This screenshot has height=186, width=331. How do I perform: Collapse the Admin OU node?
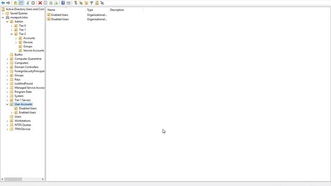(7, 22)
